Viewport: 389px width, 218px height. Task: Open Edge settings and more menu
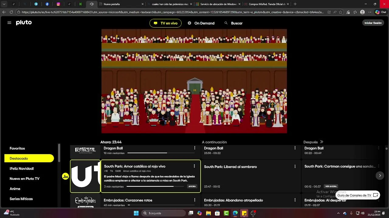(370, 12)
